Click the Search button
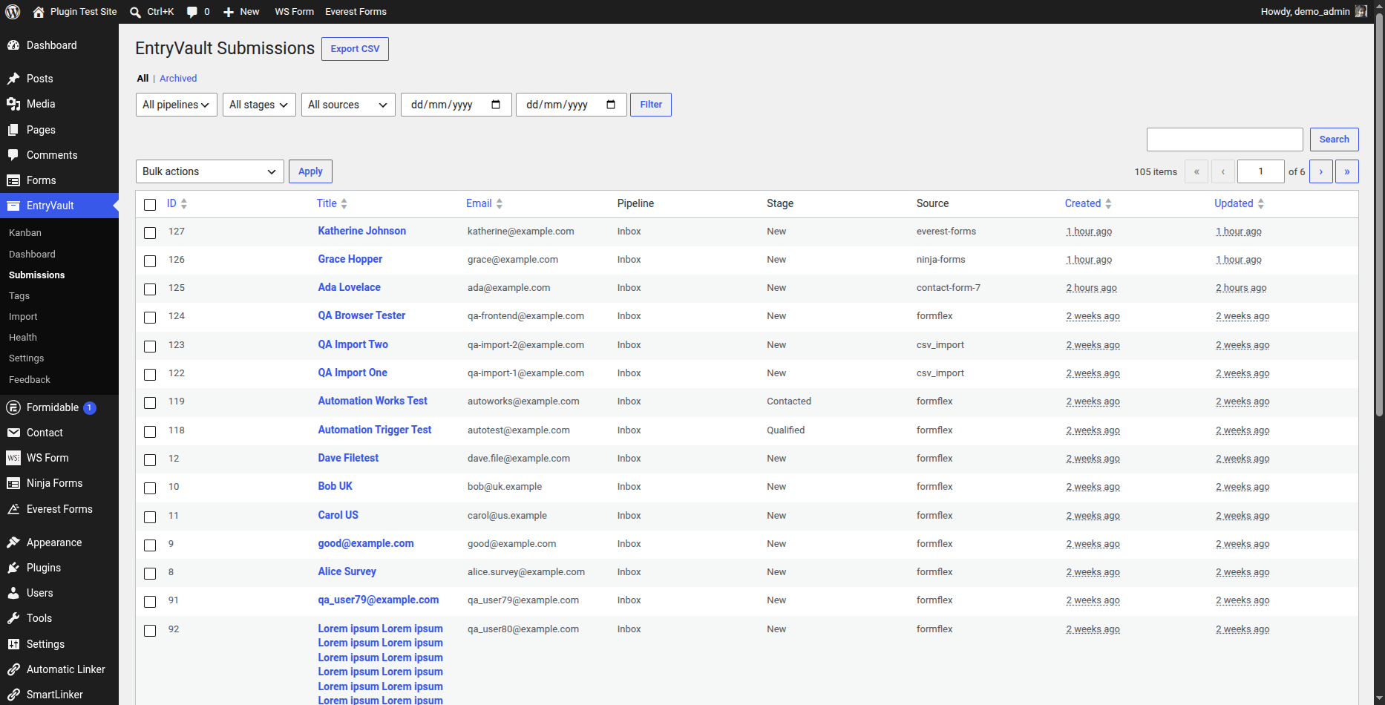The height and width of the screenshot is (705, 1385). pyautogui.click(x=1334, y=140)
